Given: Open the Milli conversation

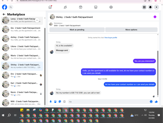Looking at the screenshot, I should point(22,103).
